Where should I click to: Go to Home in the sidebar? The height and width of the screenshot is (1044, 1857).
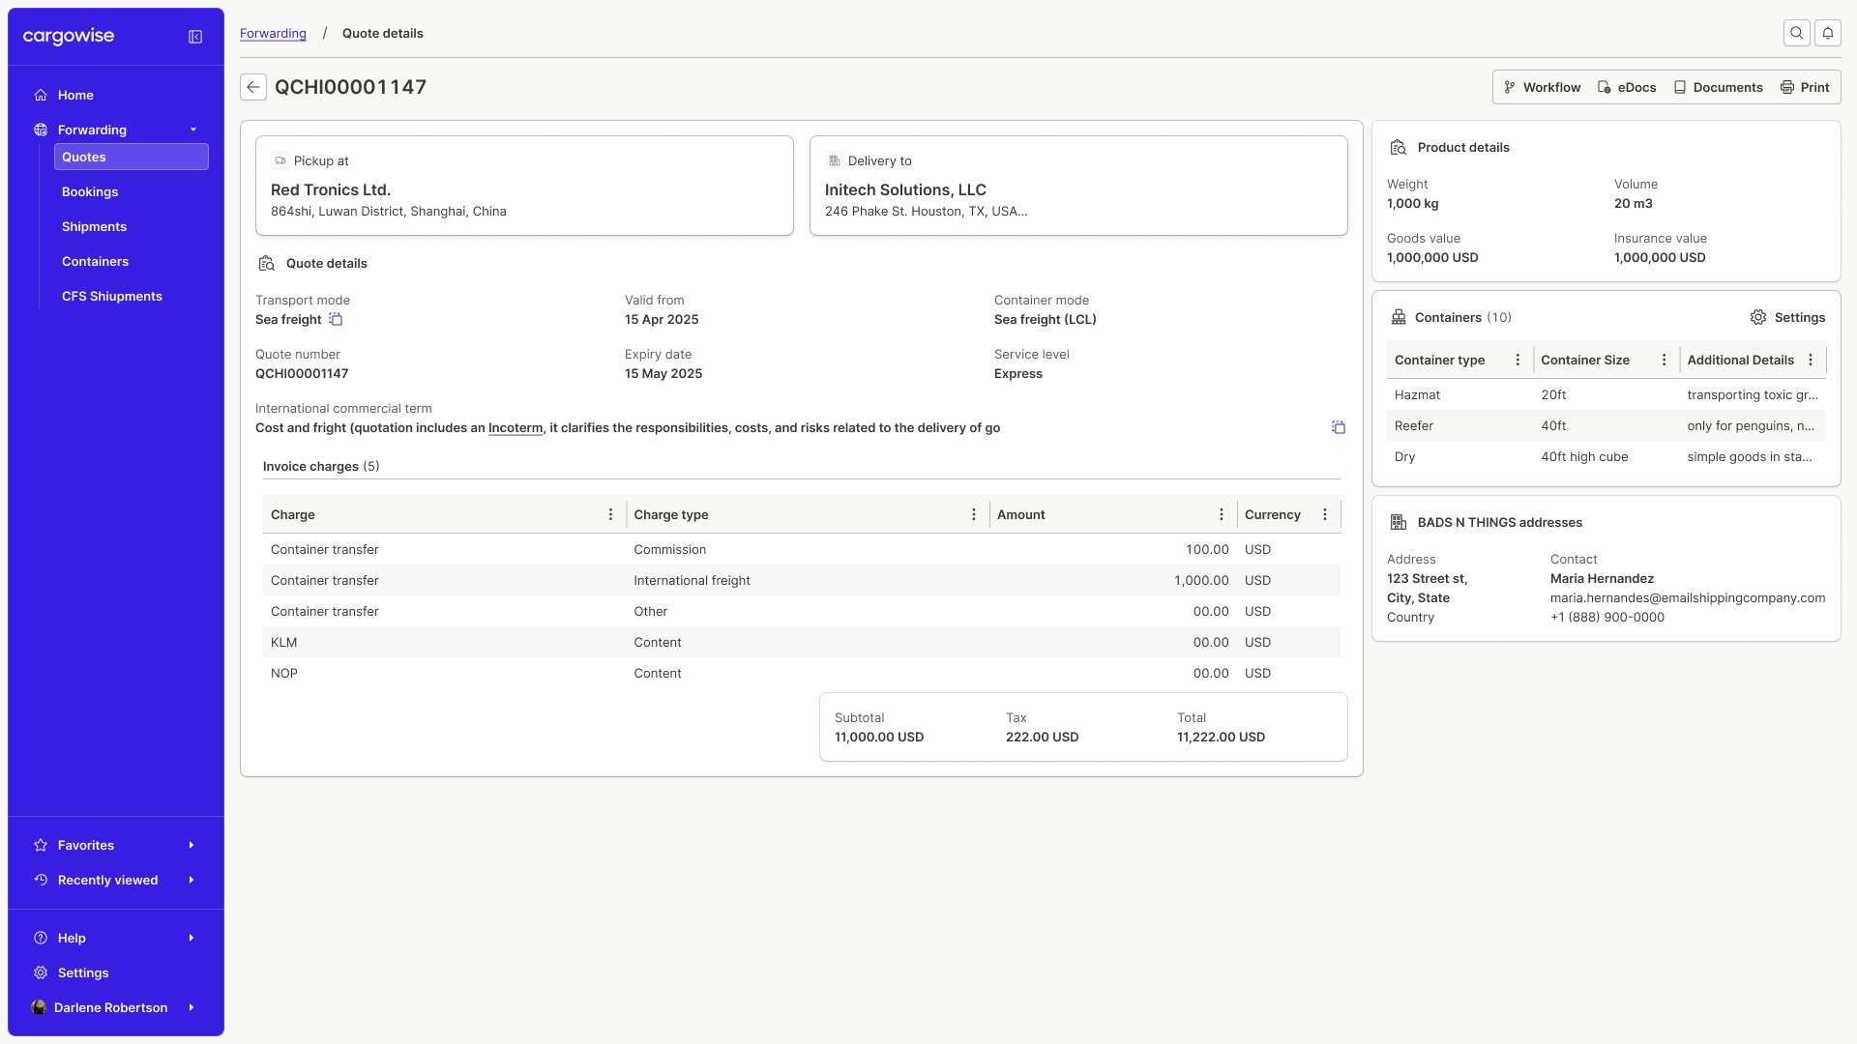pyautogui.click(x=116, y=95)
